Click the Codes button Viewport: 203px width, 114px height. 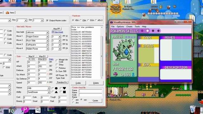coord(78,83)
